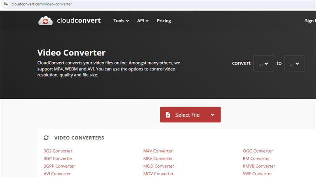The image size is (316, 178).
Task: Open the 3GPP Converter link
Action: tap(59, 166)
